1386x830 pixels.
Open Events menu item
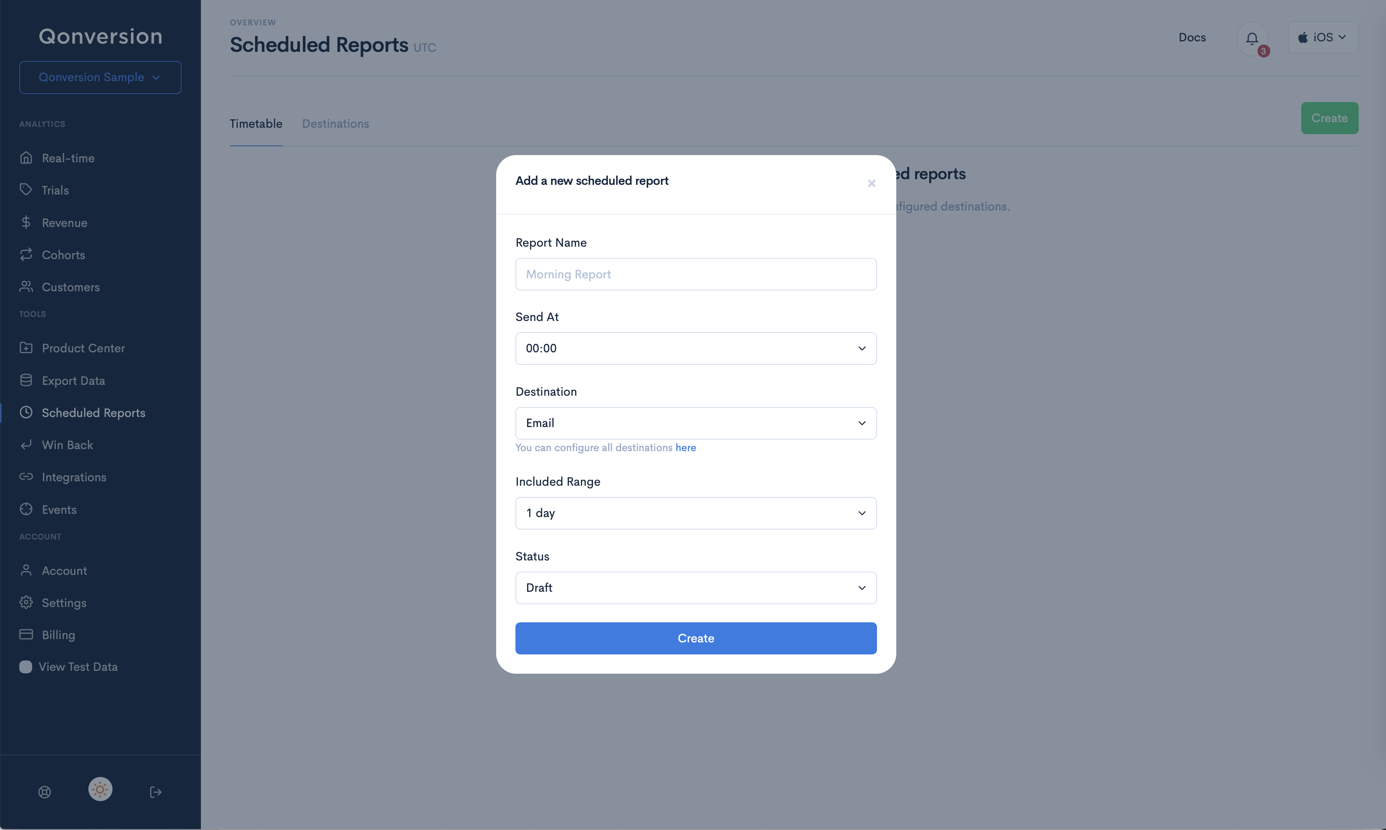pyautogui.click(x=59, y=509)
